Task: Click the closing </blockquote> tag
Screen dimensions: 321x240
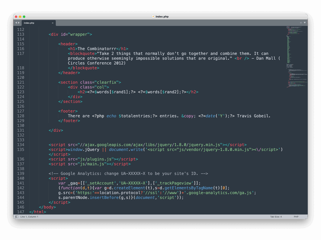Action: (83, 68)
